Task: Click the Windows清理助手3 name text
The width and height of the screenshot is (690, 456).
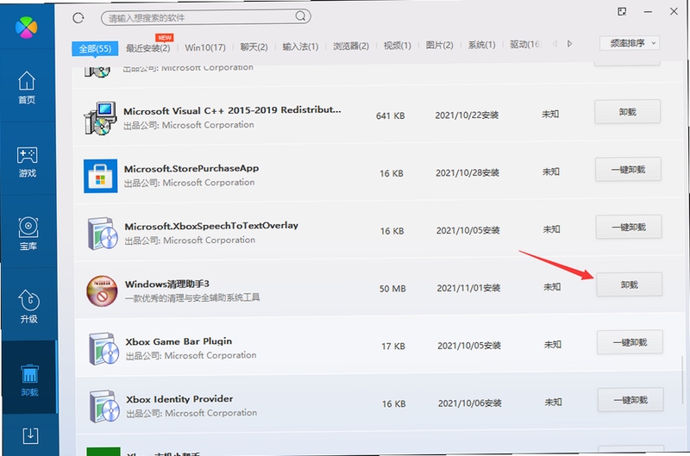Action: coord(167,284)
